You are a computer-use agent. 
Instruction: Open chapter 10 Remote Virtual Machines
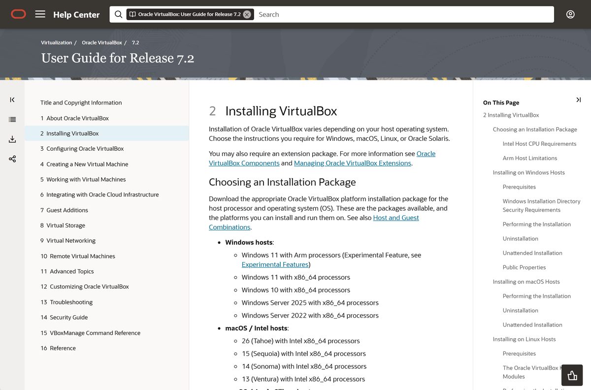tap(78, 257)
